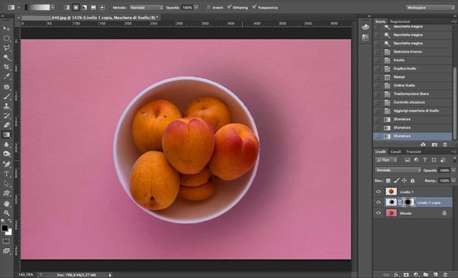The height and width of the screenshot is (278, 458).
Task: Select the Move tool
Action: (x=7, y=29)
